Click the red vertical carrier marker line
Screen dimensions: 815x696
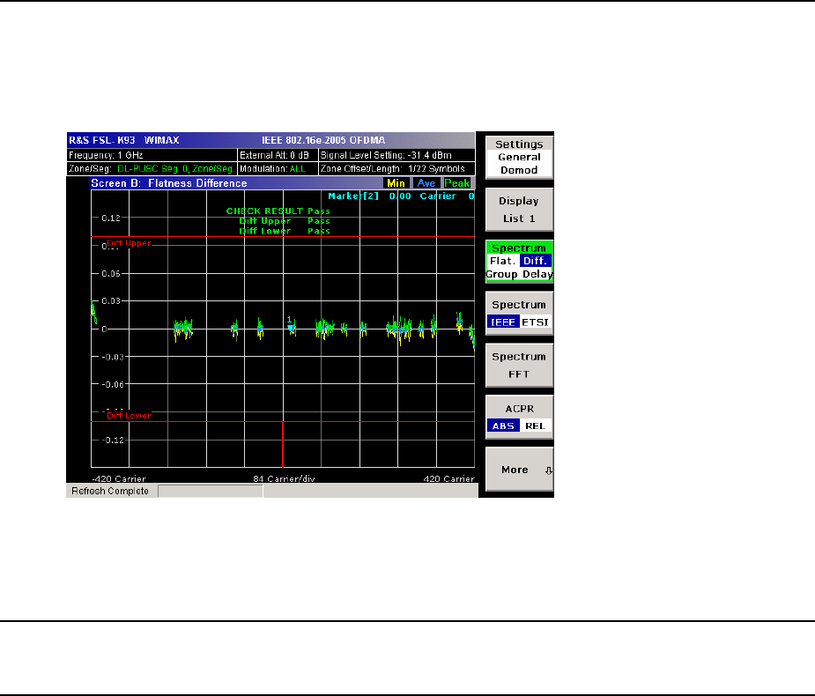pyautogui.click(x=282, y=444)
